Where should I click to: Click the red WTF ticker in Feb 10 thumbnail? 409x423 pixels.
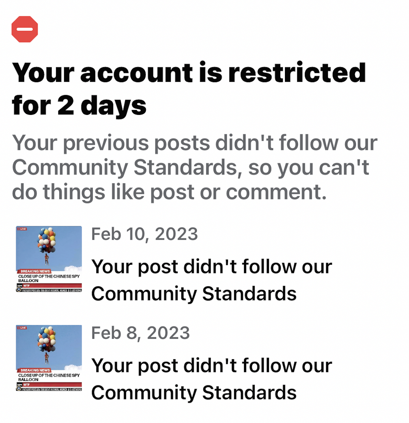click(x=49, y=286)
